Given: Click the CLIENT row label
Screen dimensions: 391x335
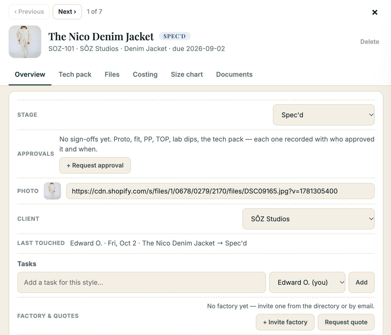Looking at the screenshot, I should 28,219.
